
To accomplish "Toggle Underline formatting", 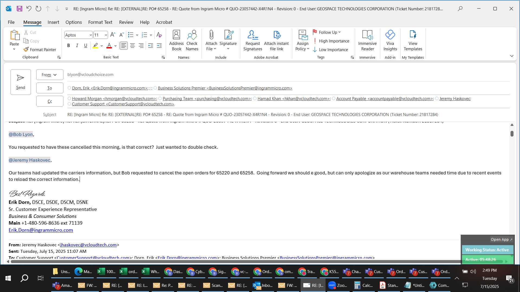I will [x=86, y=46].
